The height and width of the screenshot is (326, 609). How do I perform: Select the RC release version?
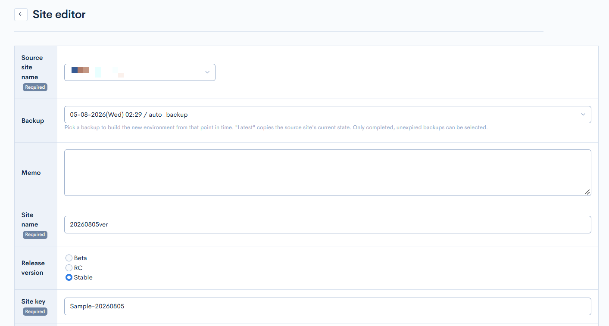coord(69,268)
